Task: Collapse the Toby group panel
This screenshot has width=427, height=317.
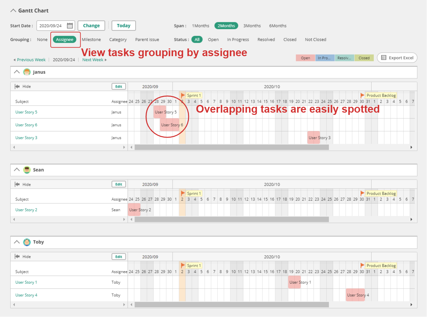Action: tap(17, 242)
